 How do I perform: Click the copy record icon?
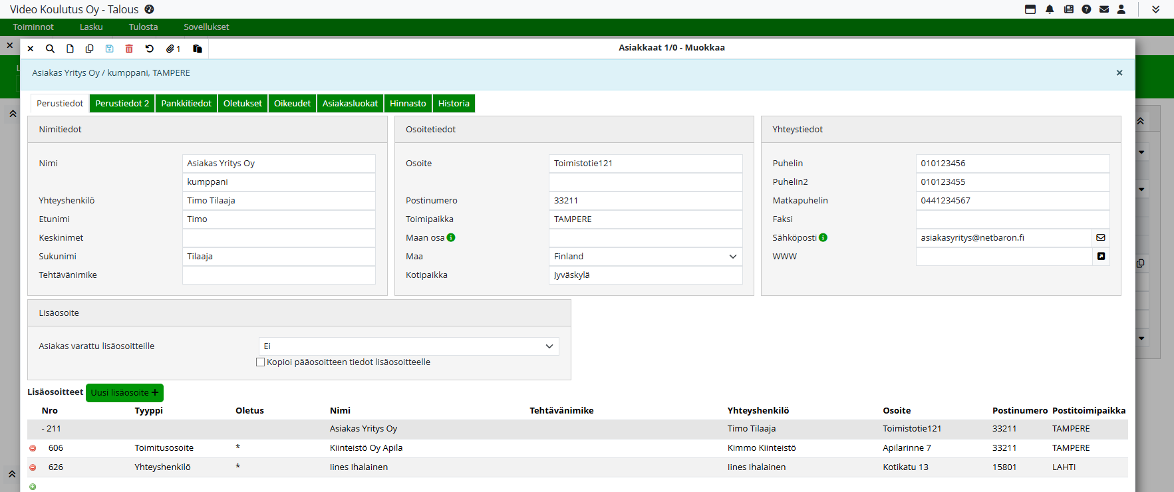(x=90, y=49)
